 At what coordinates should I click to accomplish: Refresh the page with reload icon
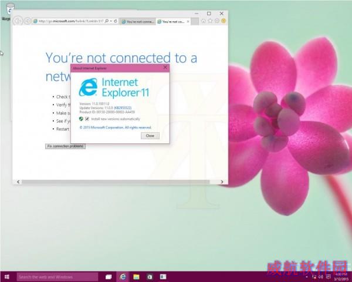[x=116, y=21]
